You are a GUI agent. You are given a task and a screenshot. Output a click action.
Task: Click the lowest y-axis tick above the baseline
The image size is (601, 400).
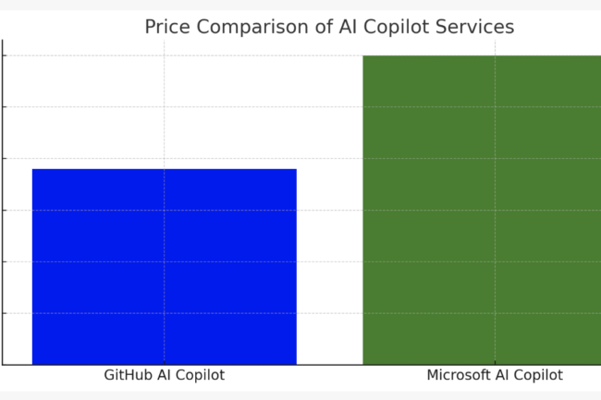5,313
